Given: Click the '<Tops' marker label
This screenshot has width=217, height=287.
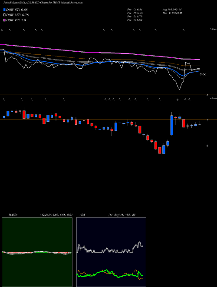Looking at the screenshot, I should pyautogui.click(x=214, y=29).
